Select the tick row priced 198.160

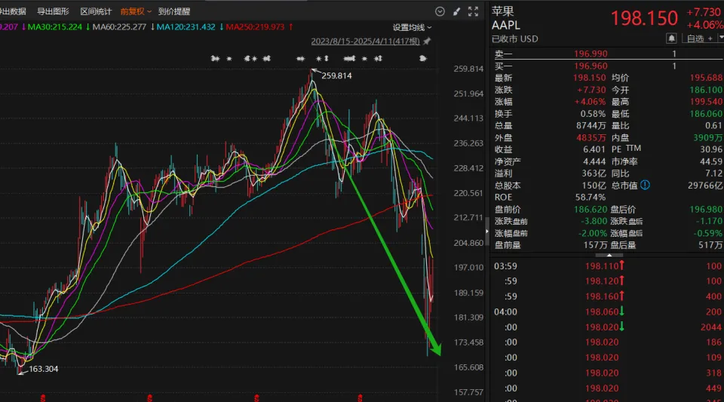tap(606, 296)
